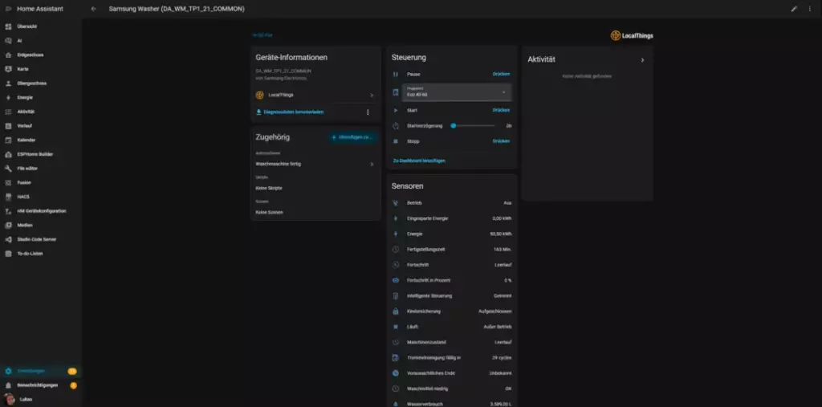Click the File editor wrench icon
Screen dimensions: 822x407
tap(8, 169)
